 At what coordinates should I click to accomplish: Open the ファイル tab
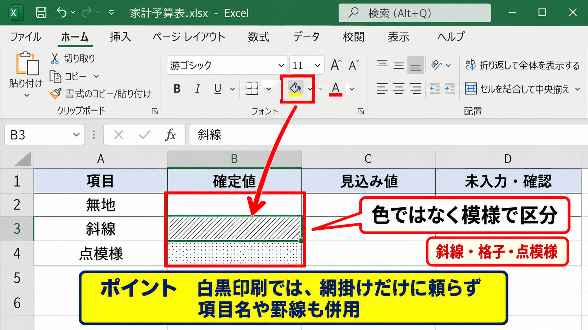click(x=26, y=37)
